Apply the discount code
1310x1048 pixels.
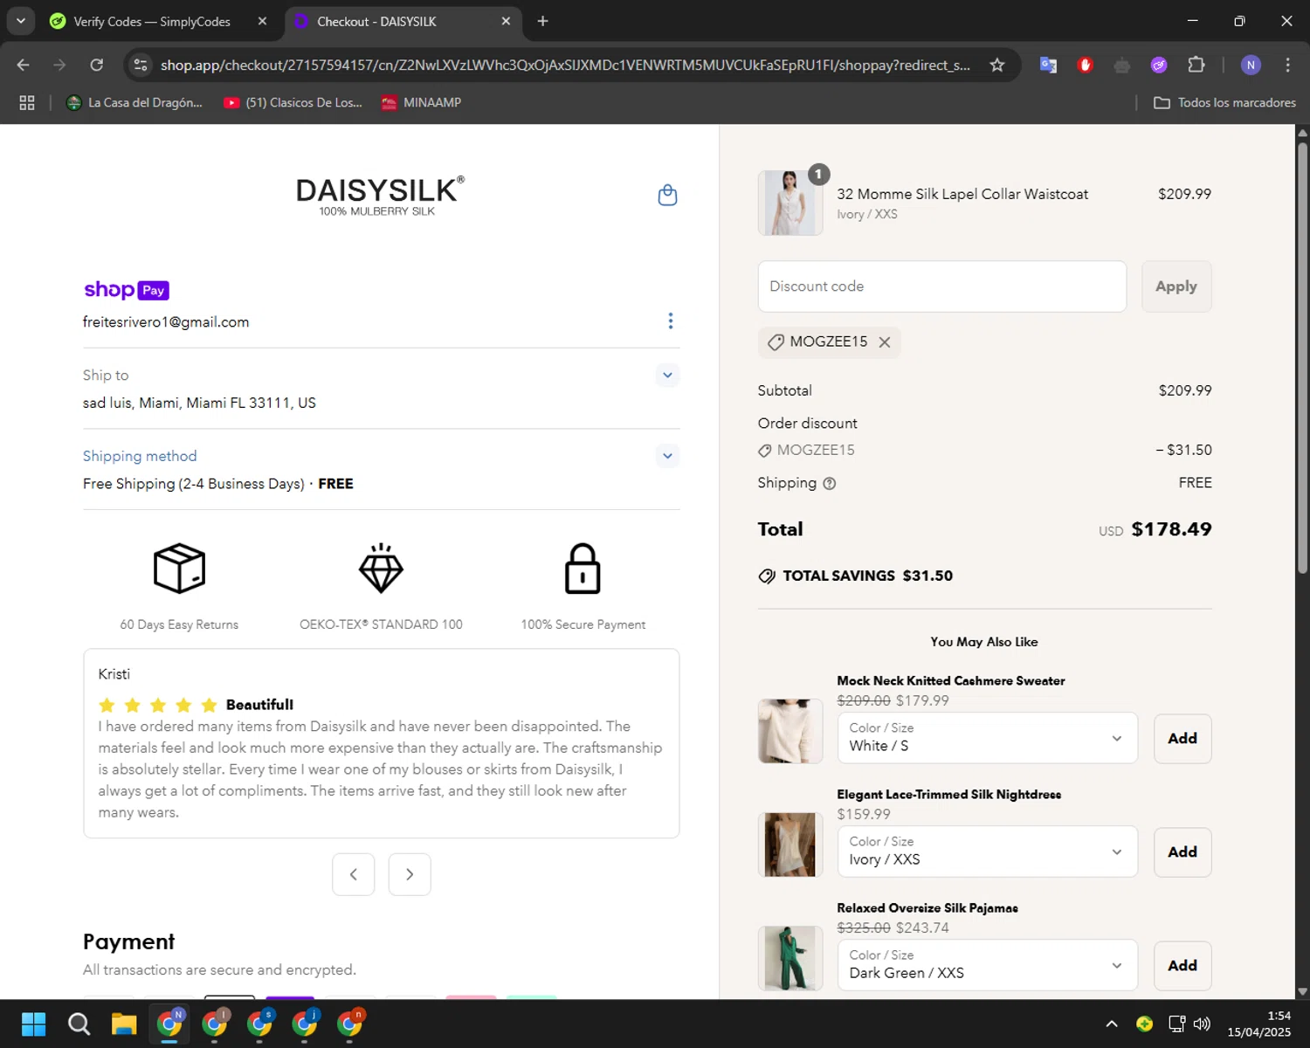[1176, 286]
